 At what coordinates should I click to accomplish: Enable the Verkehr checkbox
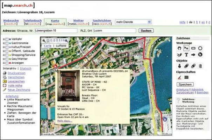click(7, 39)
